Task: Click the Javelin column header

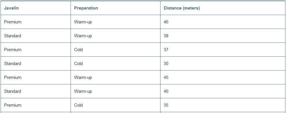Action: 11,8
